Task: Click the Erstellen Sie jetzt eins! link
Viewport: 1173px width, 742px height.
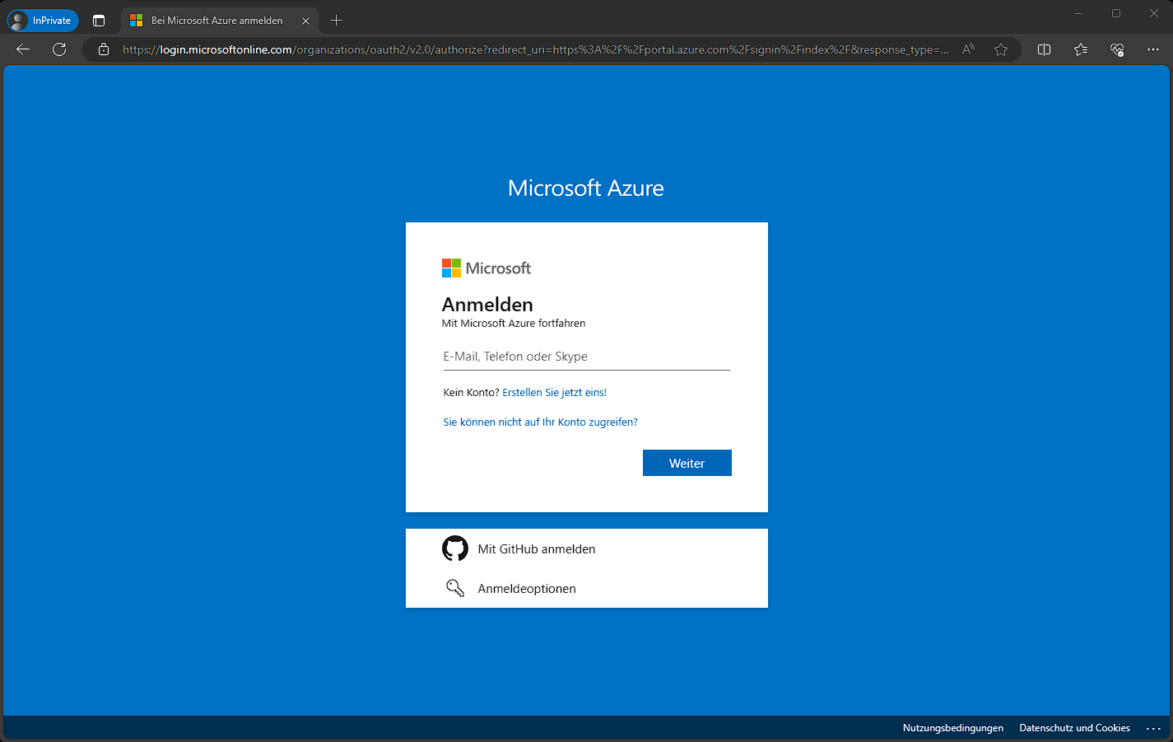Action: [x=554, y=393]
